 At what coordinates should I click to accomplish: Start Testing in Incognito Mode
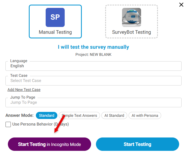[49, 144]
